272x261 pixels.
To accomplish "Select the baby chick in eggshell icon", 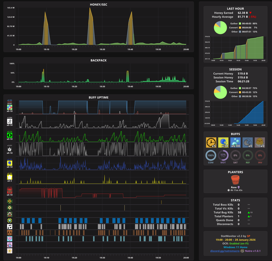I will tap(260, 142).
